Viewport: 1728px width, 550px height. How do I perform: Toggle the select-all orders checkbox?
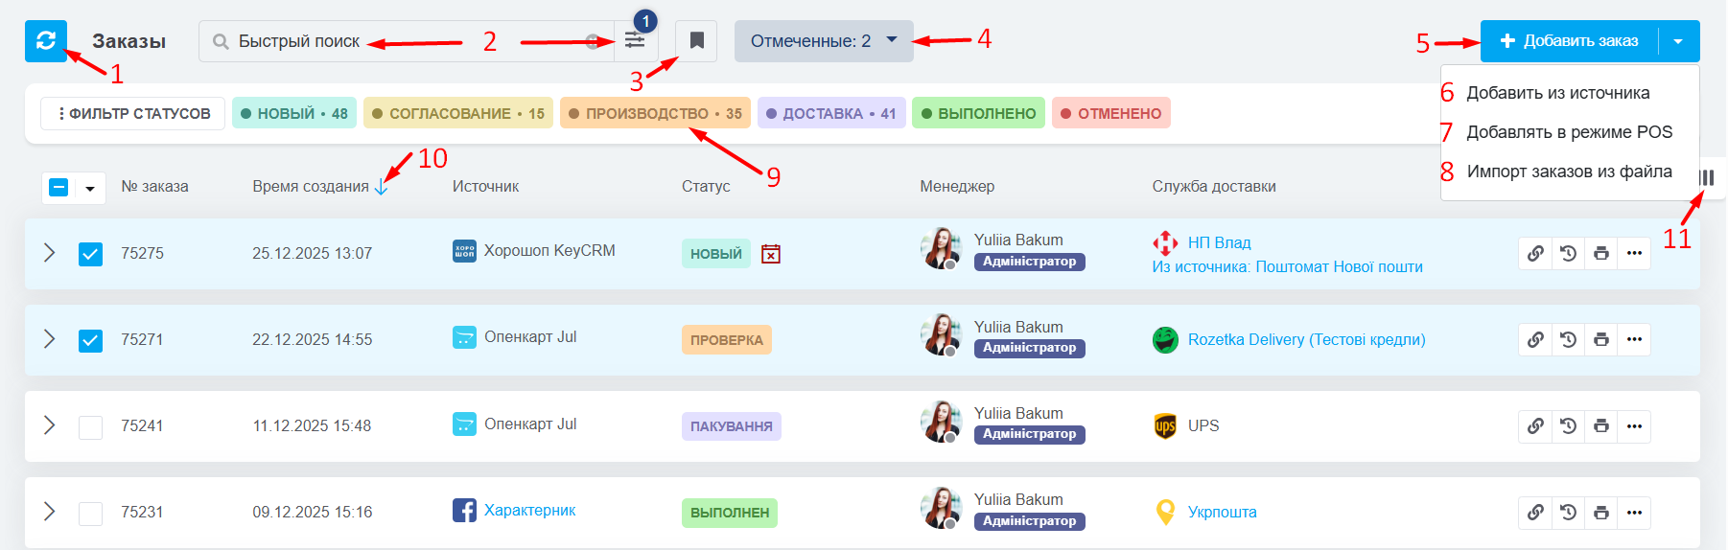click(x=58, y=187)
